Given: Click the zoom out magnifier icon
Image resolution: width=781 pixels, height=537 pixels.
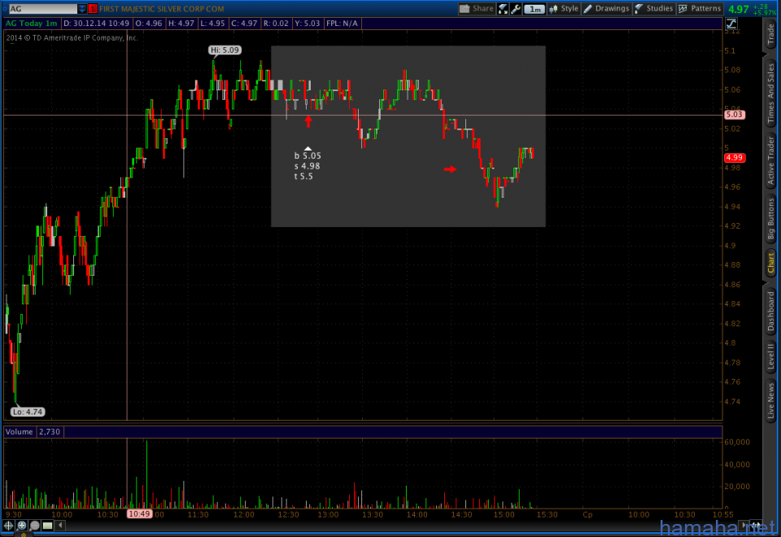Looking at the screenshot, I should (x=34, y=525).
